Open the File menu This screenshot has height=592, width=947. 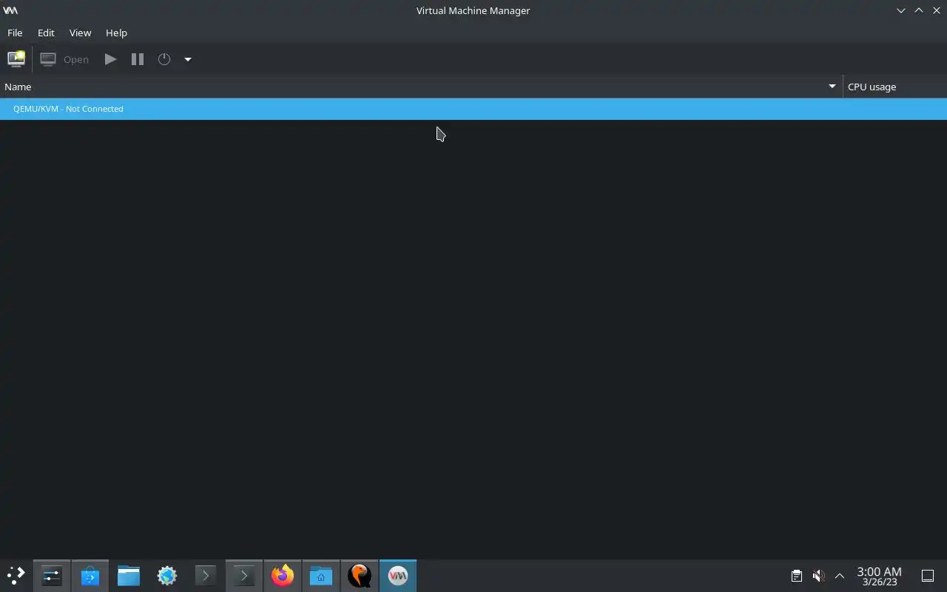pos(15,33)
